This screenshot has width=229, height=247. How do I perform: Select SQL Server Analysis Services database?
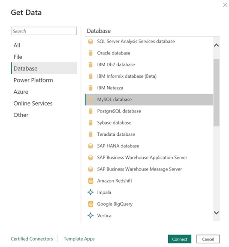[149, 41]
